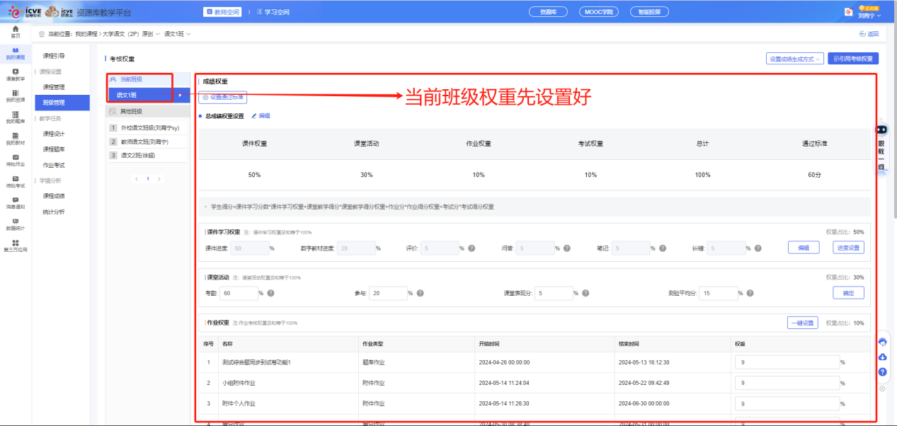Image resolution: width=897 pixels, height=426 pixels.
Task: Open 第三方应用 sidebar icon
Action: [x=15, y=246]
